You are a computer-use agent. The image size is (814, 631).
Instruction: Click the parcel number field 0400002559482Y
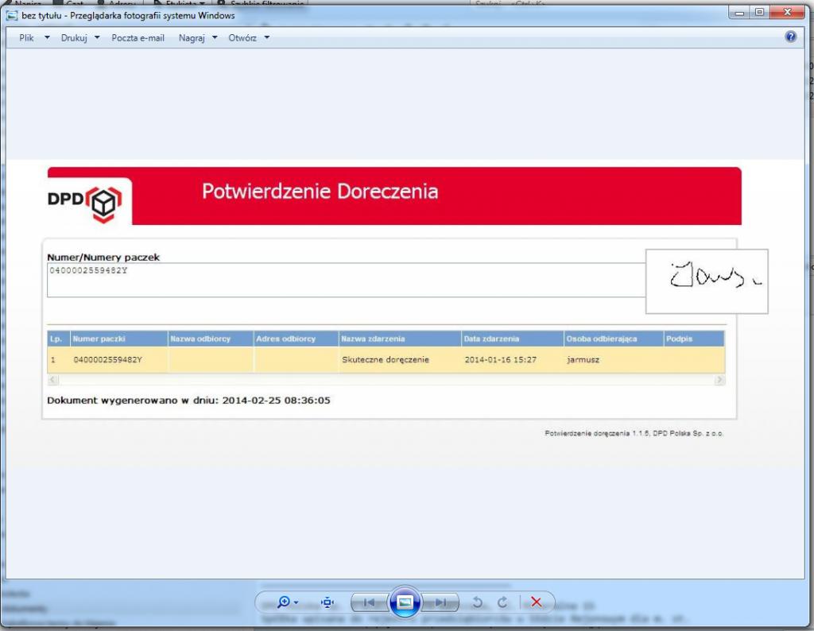point(346,281)
